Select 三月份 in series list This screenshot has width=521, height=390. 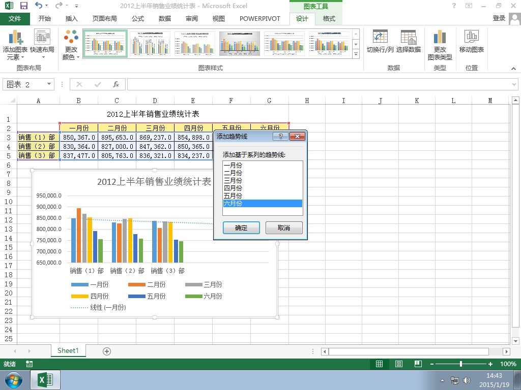(x=263, y=180)
